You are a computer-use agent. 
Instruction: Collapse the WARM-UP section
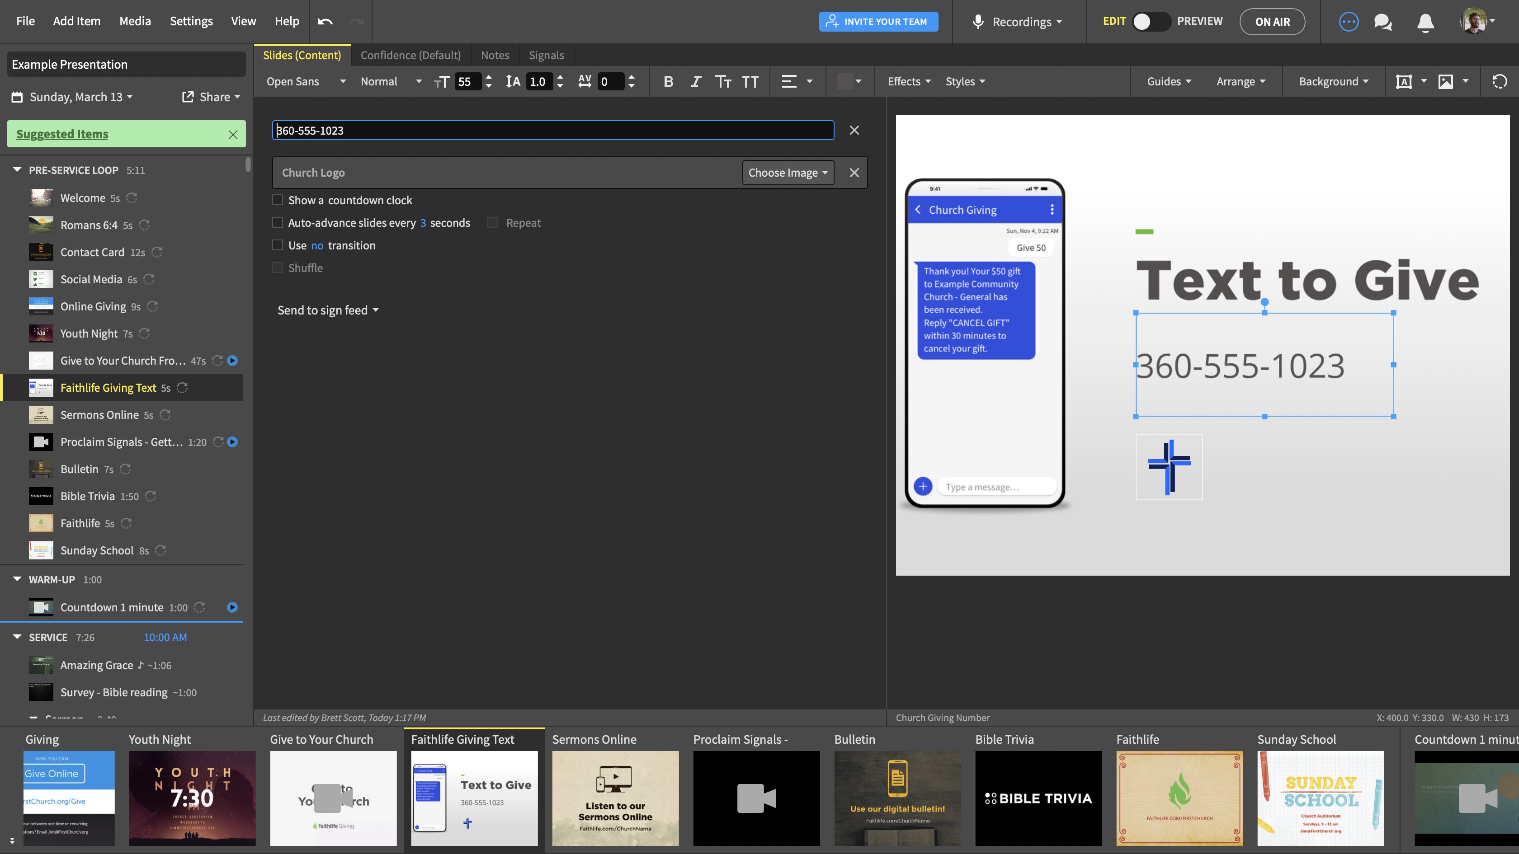pyautogui.click(x=17, y=579)
